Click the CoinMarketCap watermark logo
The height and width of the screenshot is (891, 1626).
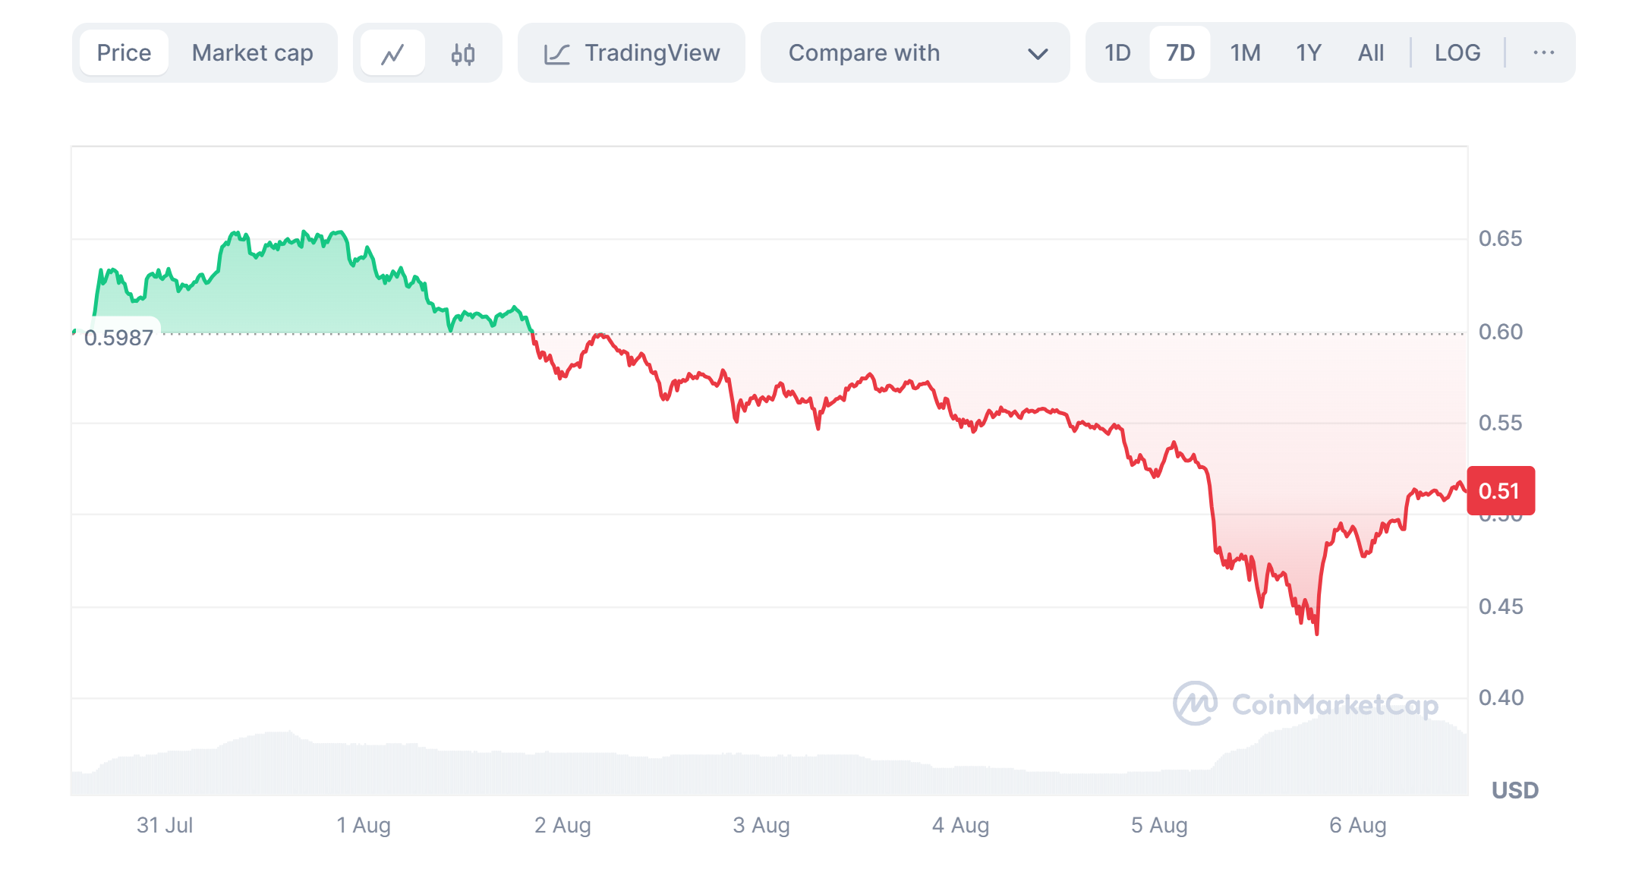(x=1196, y=704)
